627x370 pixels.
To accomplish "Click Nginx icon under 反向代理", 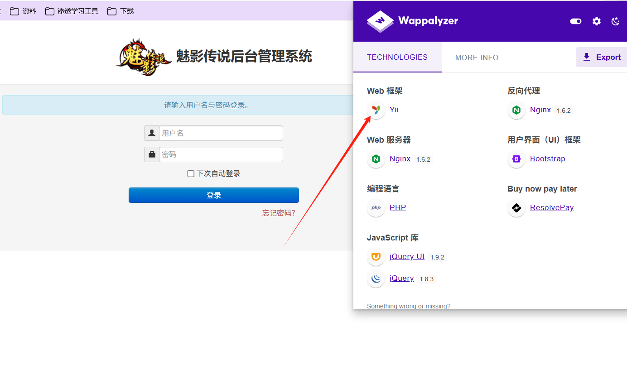I will (x=516, y=110).
